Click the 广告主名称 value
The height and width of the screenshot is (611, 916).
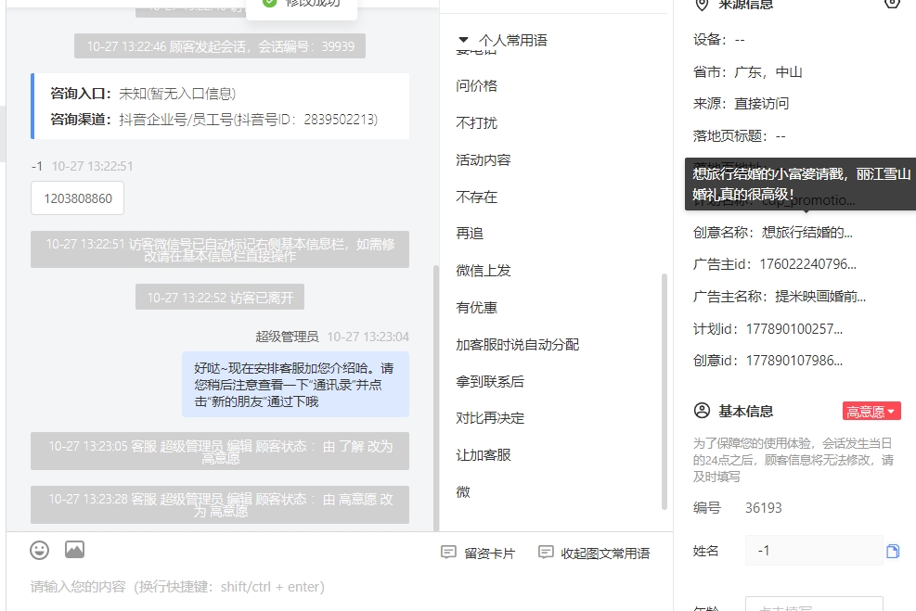[x=820, y=297]
